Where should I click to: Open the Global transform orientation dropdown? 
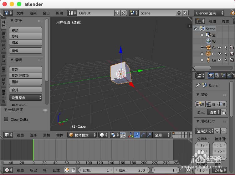(161, 135)
